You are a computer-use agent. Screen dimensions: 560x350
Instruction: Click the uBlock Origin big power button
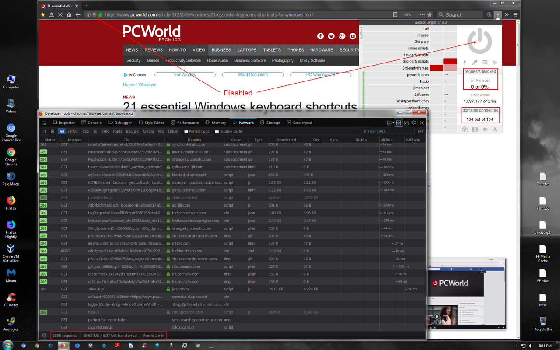pos(479,41)
